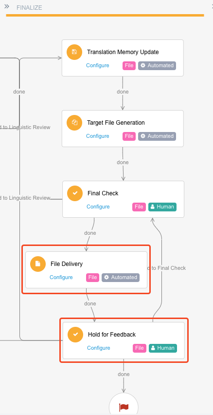Open Configure link on Hold for Feedback
The width and height of the screenshot is (213, 415).
[99, 348]
